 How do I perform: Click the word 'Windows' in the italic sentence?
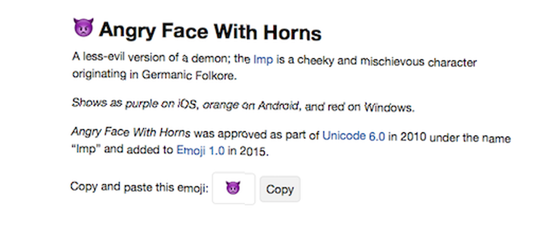point(388,108)
